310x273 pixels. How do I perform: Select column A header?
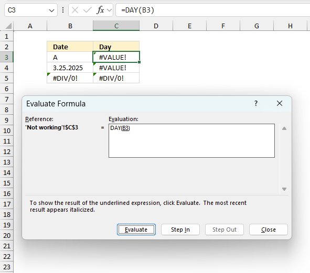[30, 26]
